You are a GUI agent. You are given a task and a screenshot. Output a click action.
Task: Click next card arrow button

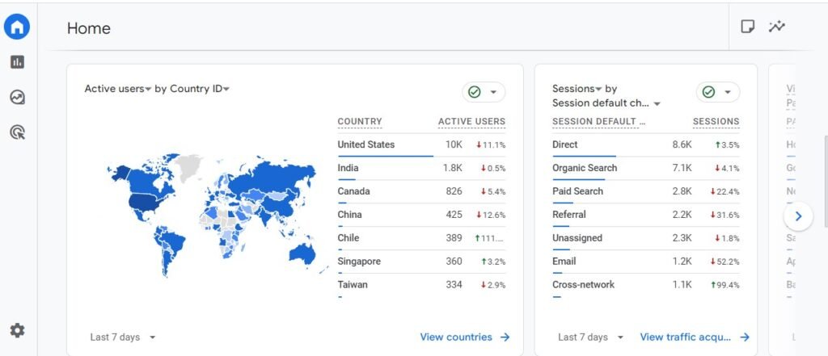click(798, 216)
